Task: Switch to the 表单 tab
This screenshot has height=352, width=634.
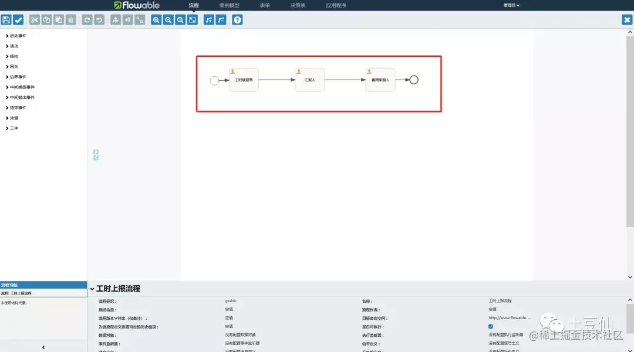Action: tap(265, 5)
